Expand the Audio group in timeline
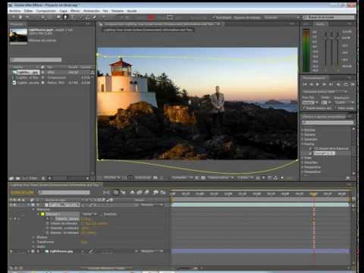 [33, 246]
